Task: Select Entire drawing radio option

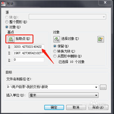Action: pos(7,22)
